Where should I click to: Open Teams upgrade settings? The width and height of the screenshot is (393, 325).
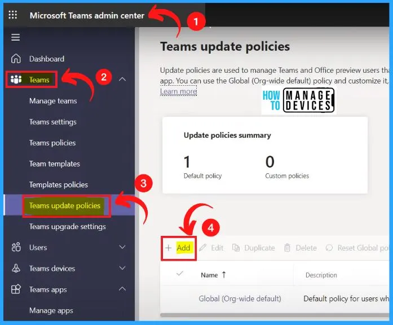pos(68,226)
